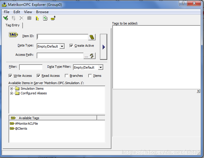Viewport: 204px width, 158px height.
Task: Click the Access Path input field
Action: pyautogui.click(x=60, y=56)
